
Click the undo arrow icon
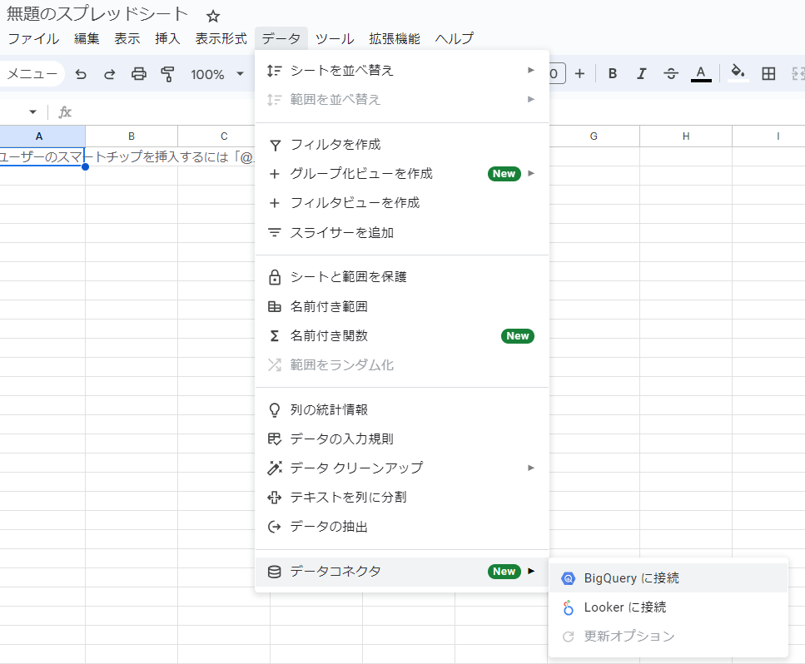tap(81, 74)
